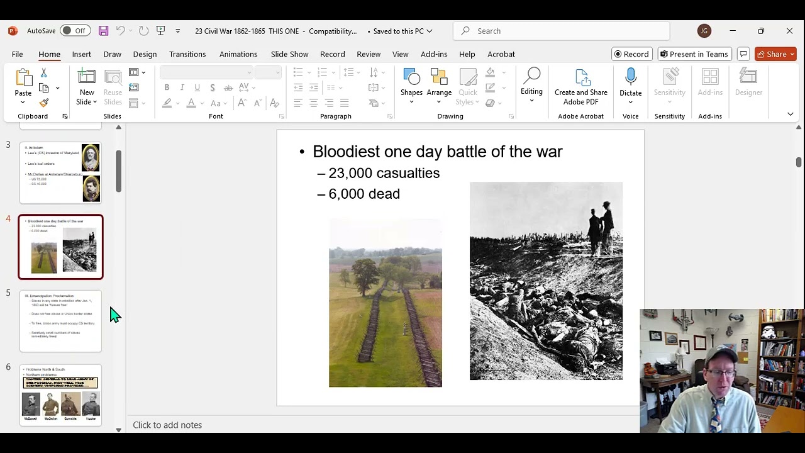The image size is (805, 453).
Task: Collapse the ribbon with chevron
Action: click(x=791, y=115)
